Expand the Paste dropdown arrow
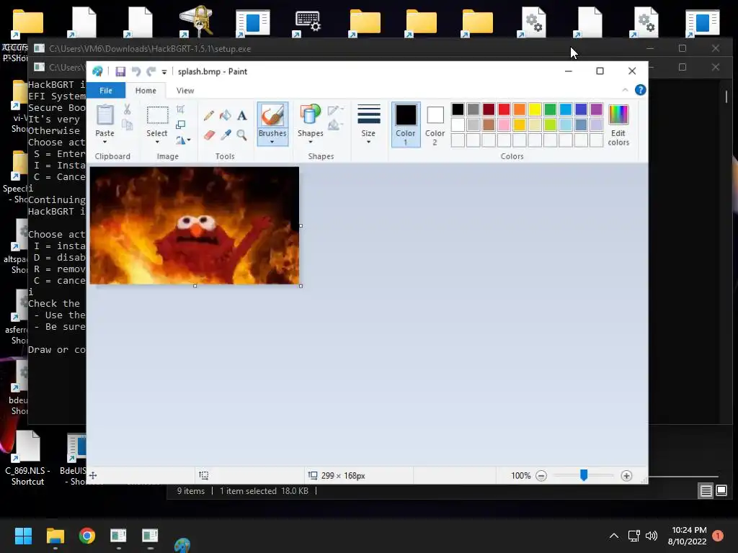The width and height of the screenshot is (738, 553). 105,142
